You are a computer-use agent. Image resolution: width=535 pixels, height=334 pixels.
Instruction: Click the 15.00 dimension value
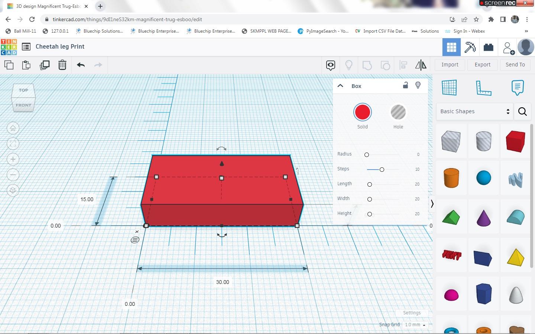coord(87,199)
